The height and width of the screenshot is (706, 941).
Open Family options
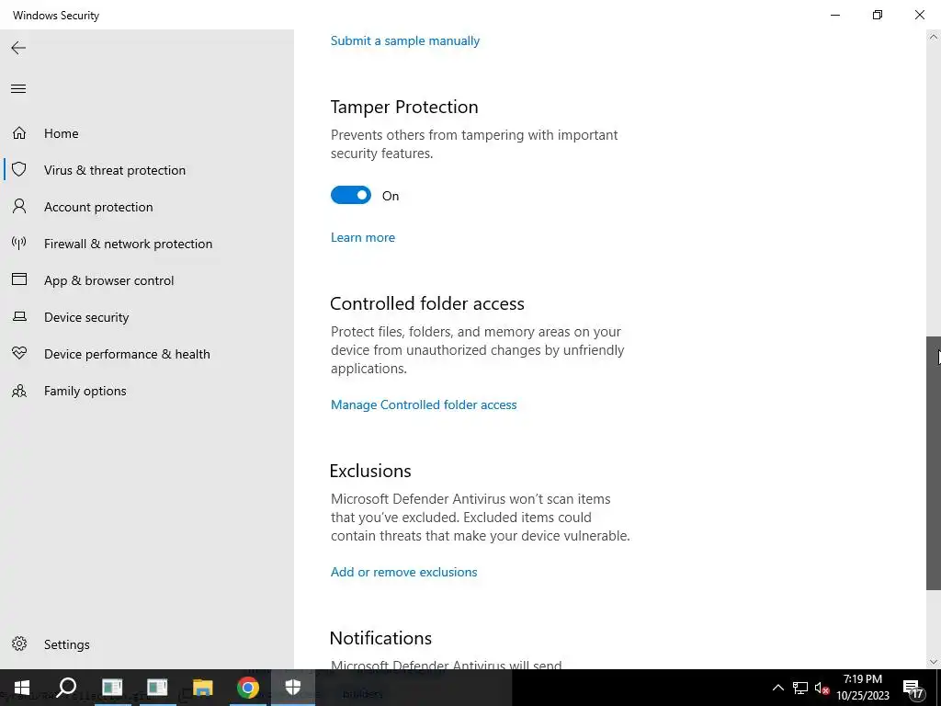85,391
